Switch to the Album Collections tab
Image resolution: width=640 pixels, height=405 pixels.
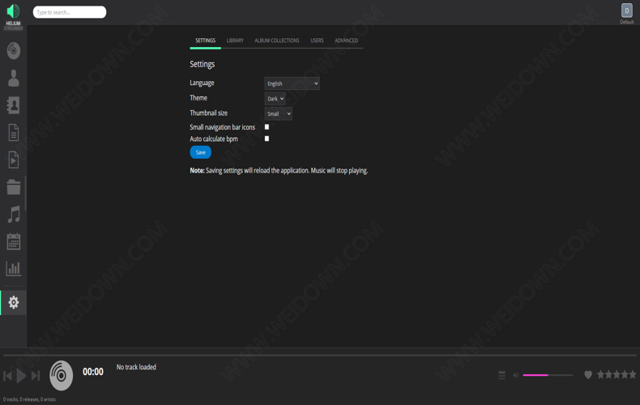click(277, 40)
